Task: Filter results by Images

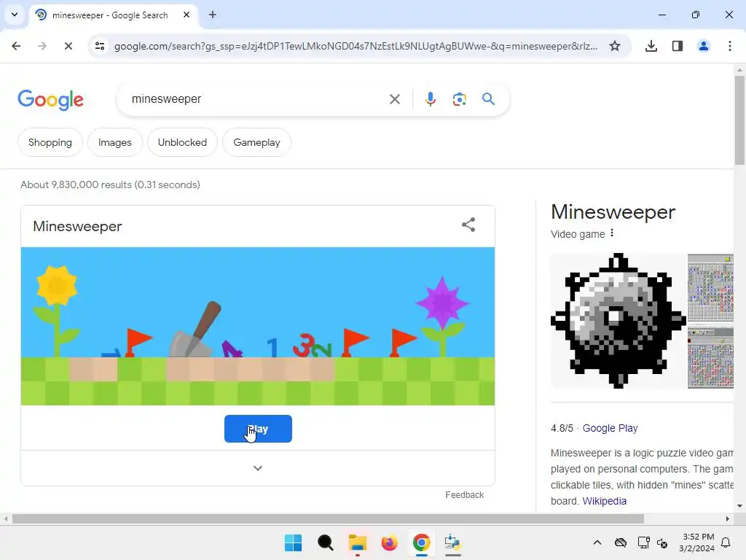Action: click(114, 142)
